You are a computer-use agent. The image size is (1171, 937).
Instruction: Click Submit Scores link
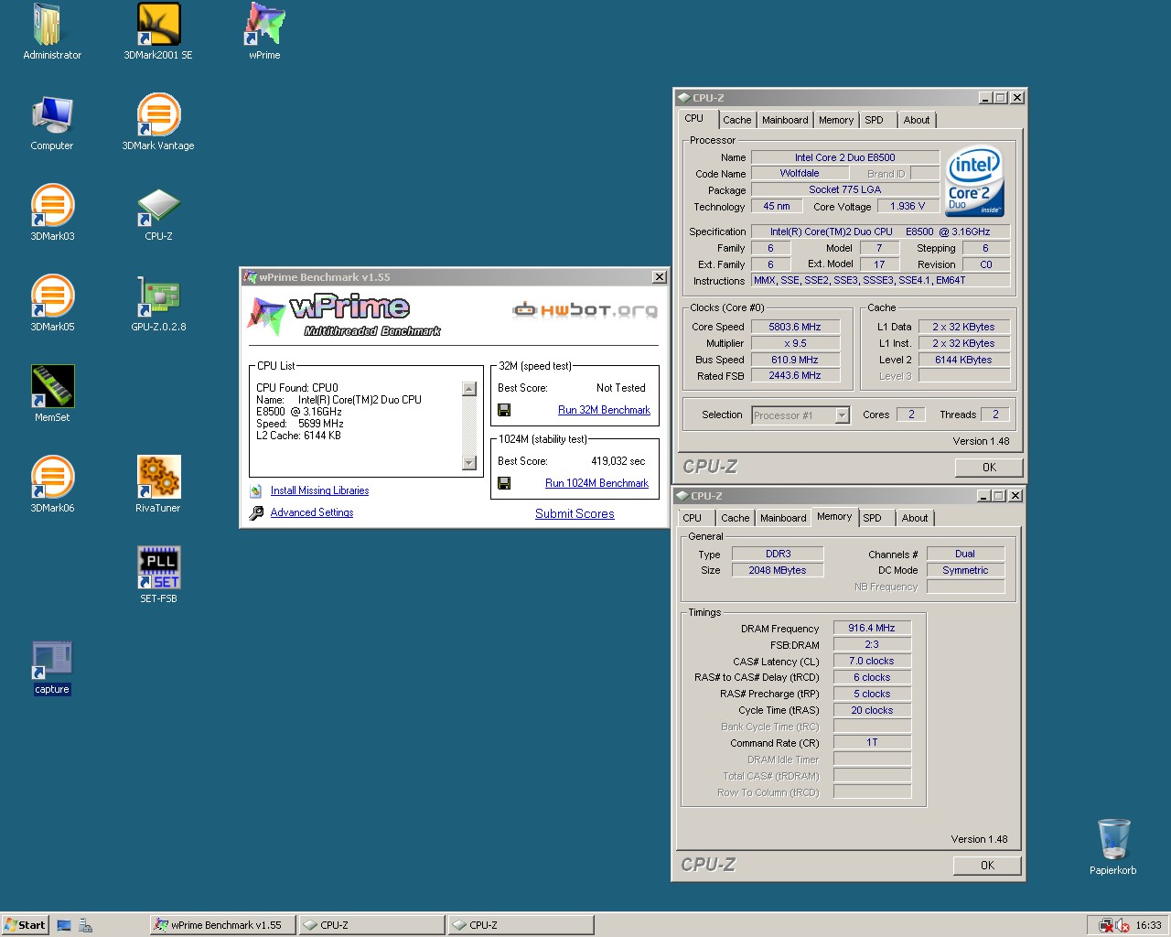pos(575,513)
